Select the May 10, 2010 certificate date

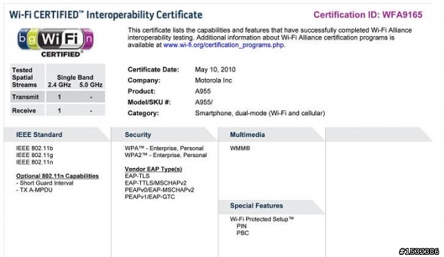[215, 69]
